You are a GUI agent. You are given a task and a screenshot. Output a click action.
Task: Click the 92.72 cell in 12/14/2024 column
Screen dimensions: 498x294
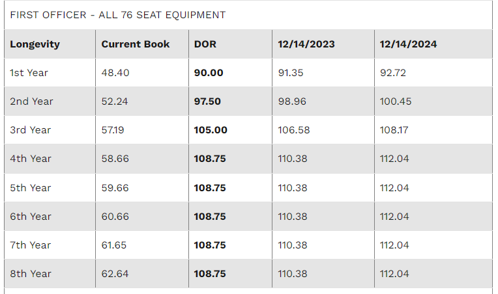[x=392, y=73]
